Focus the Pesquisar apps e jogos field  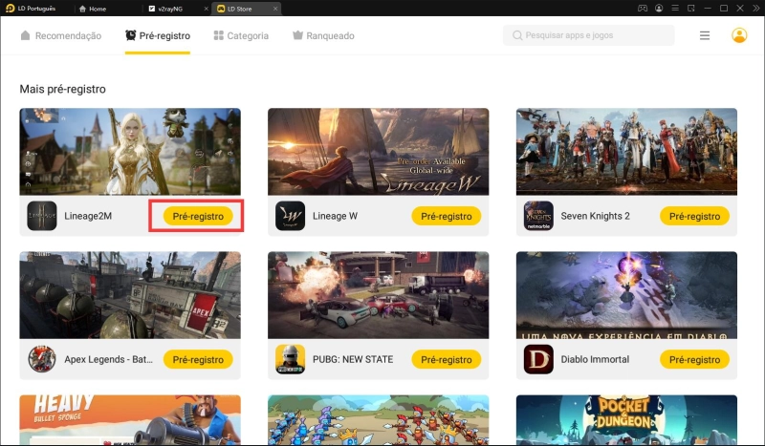(x=588, y=35)
